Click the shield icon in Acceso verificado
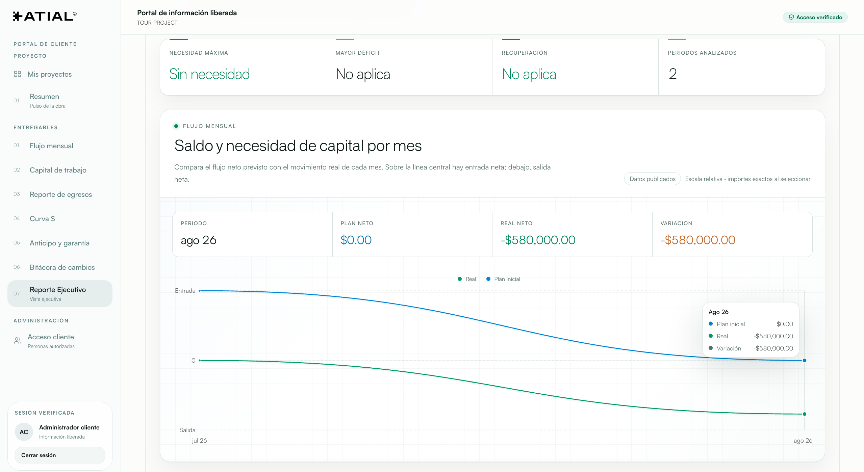The height and width of the screenshot is (472, 864). pos(791,17)
